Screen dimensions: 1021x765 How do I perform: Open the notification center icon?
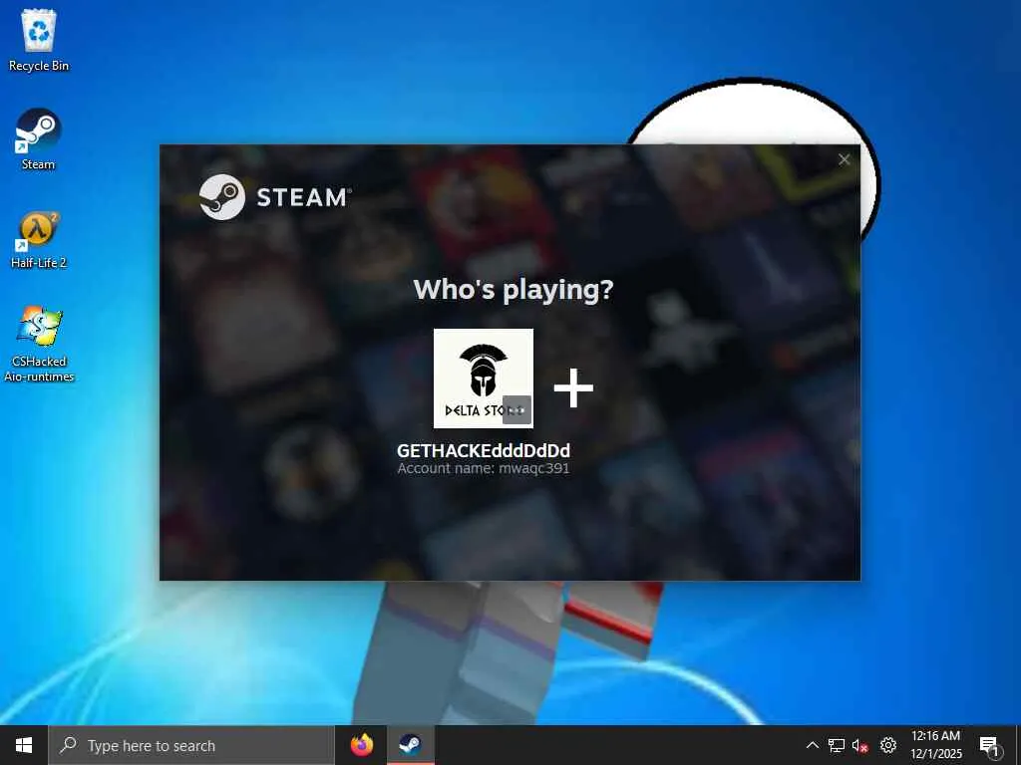coord(990,746)
